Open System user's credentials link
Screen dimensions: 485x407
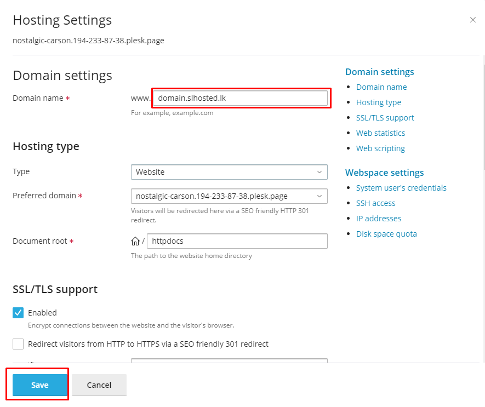point(401,188)
